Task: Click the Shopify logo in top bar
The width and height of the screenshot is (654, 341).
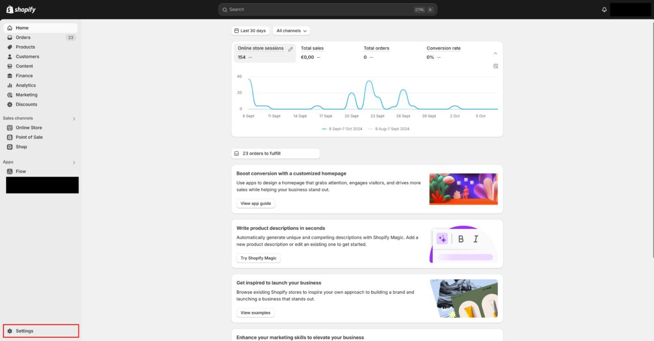Action: click(21, 9)
